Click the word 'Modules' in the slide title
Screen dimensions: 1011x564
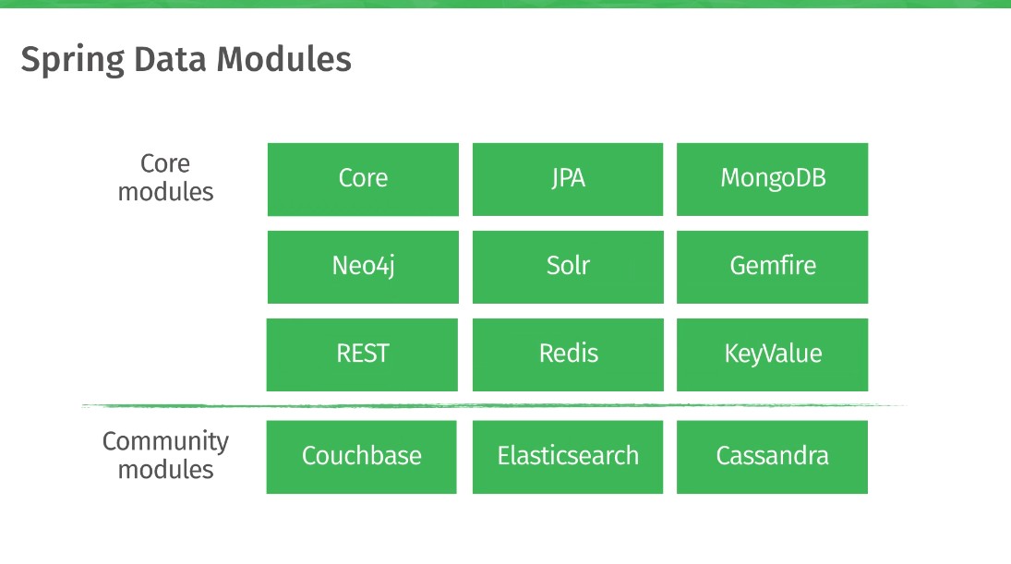tap(283, 60)
